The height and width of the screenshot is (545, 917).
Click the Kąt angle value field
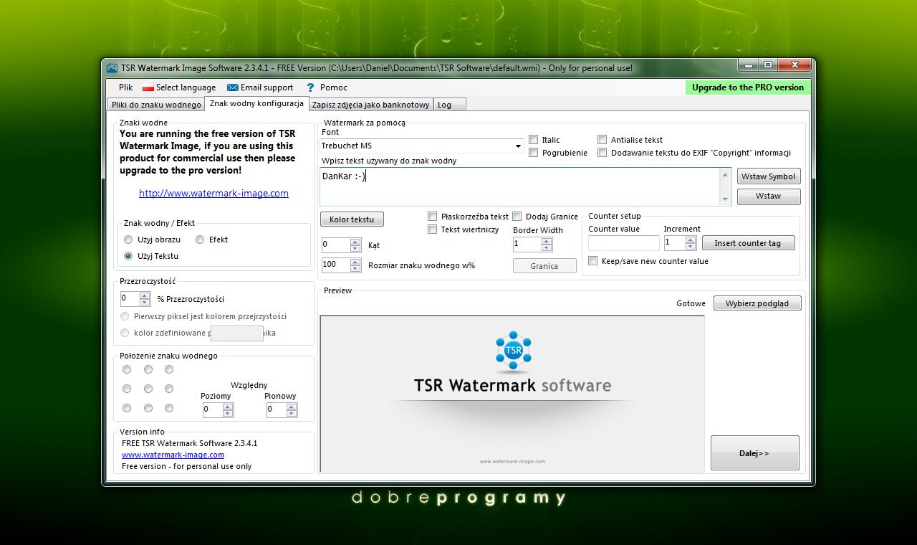tap(336, 245)
